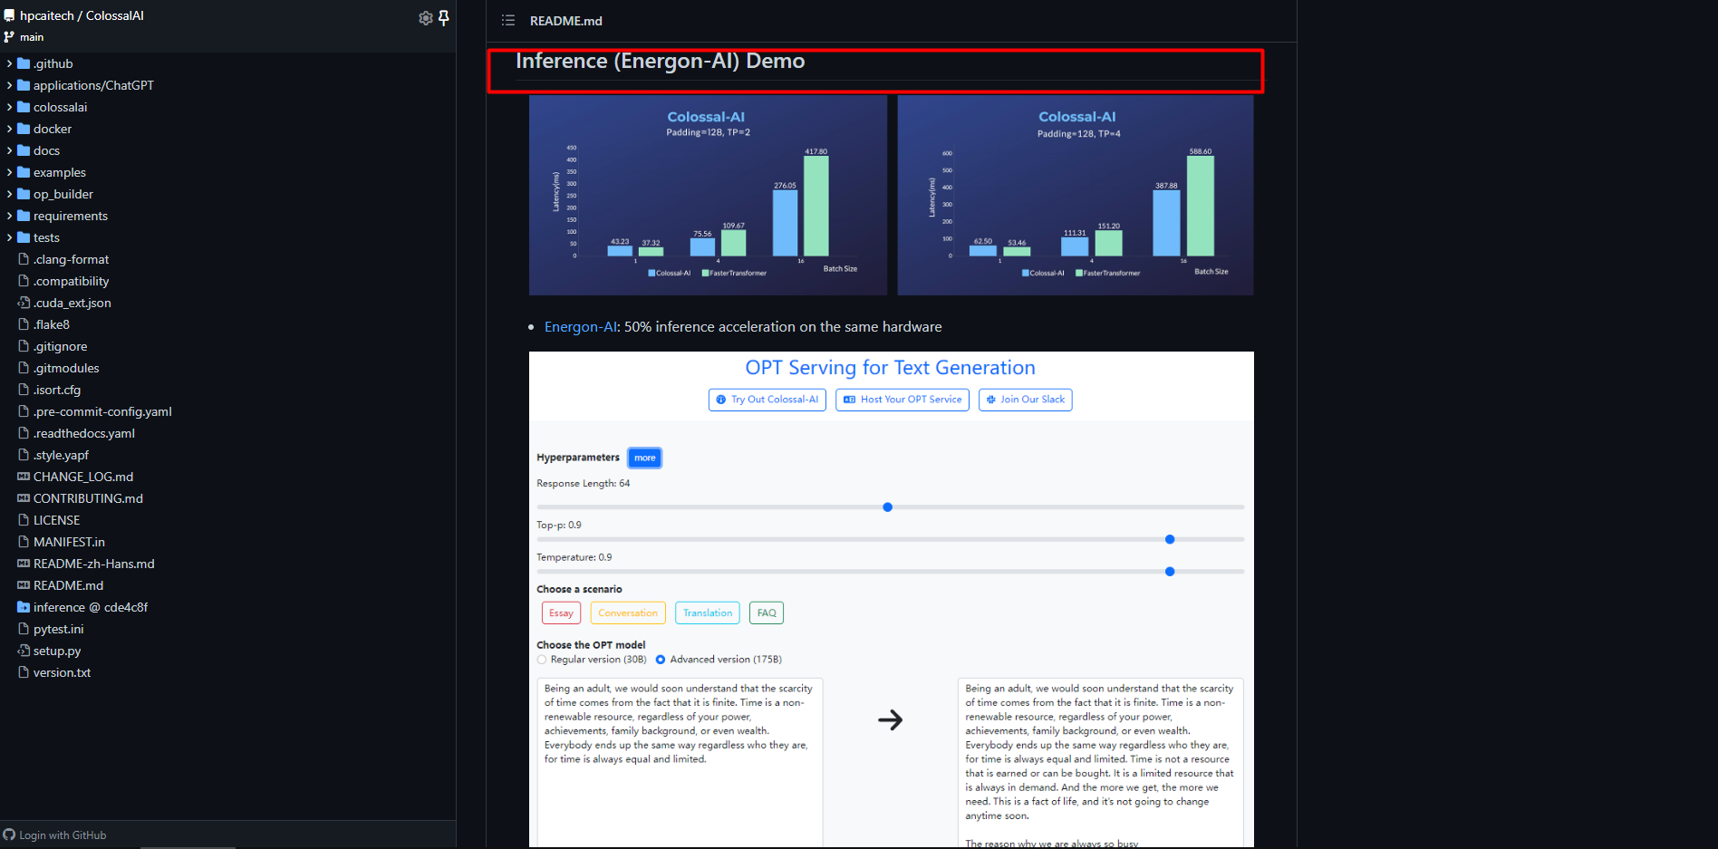Click the LICENSE file icon
The image size is (1718, 849).
(24, 520)
